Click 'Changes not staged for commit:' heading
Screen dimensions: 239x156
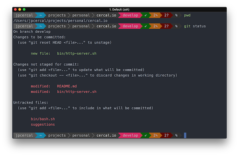[x=46, y=64]
